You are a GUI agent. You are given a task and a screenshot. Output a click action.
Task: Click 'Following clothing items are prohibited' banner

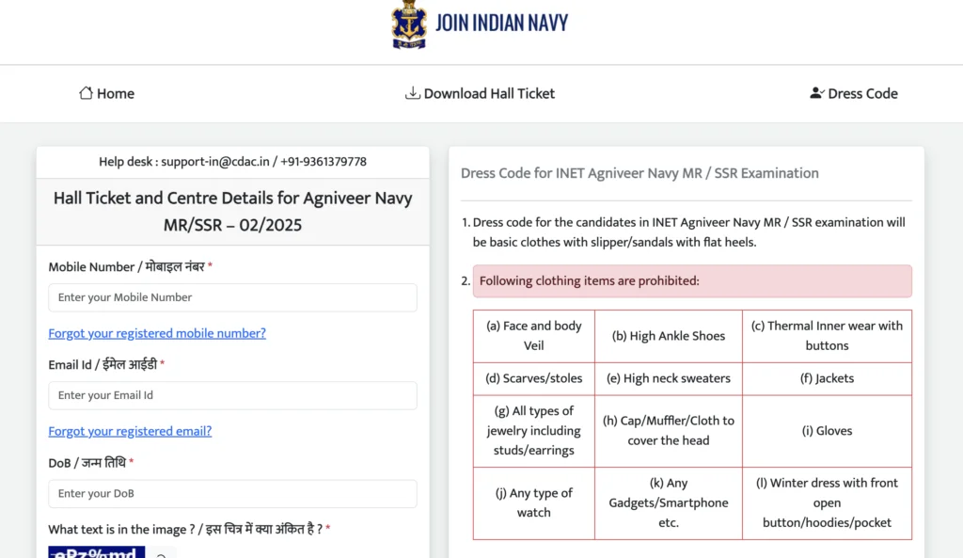pos(692,280)
